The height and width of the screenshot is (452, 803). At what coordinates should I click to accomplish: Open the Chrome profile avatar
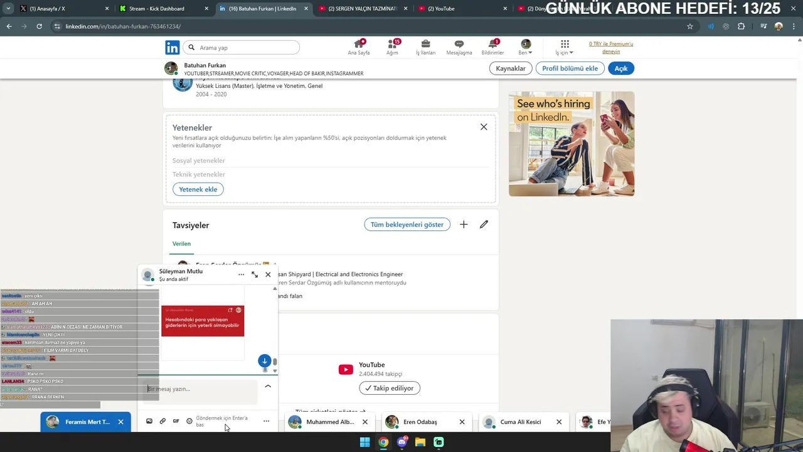click(779, 26)
